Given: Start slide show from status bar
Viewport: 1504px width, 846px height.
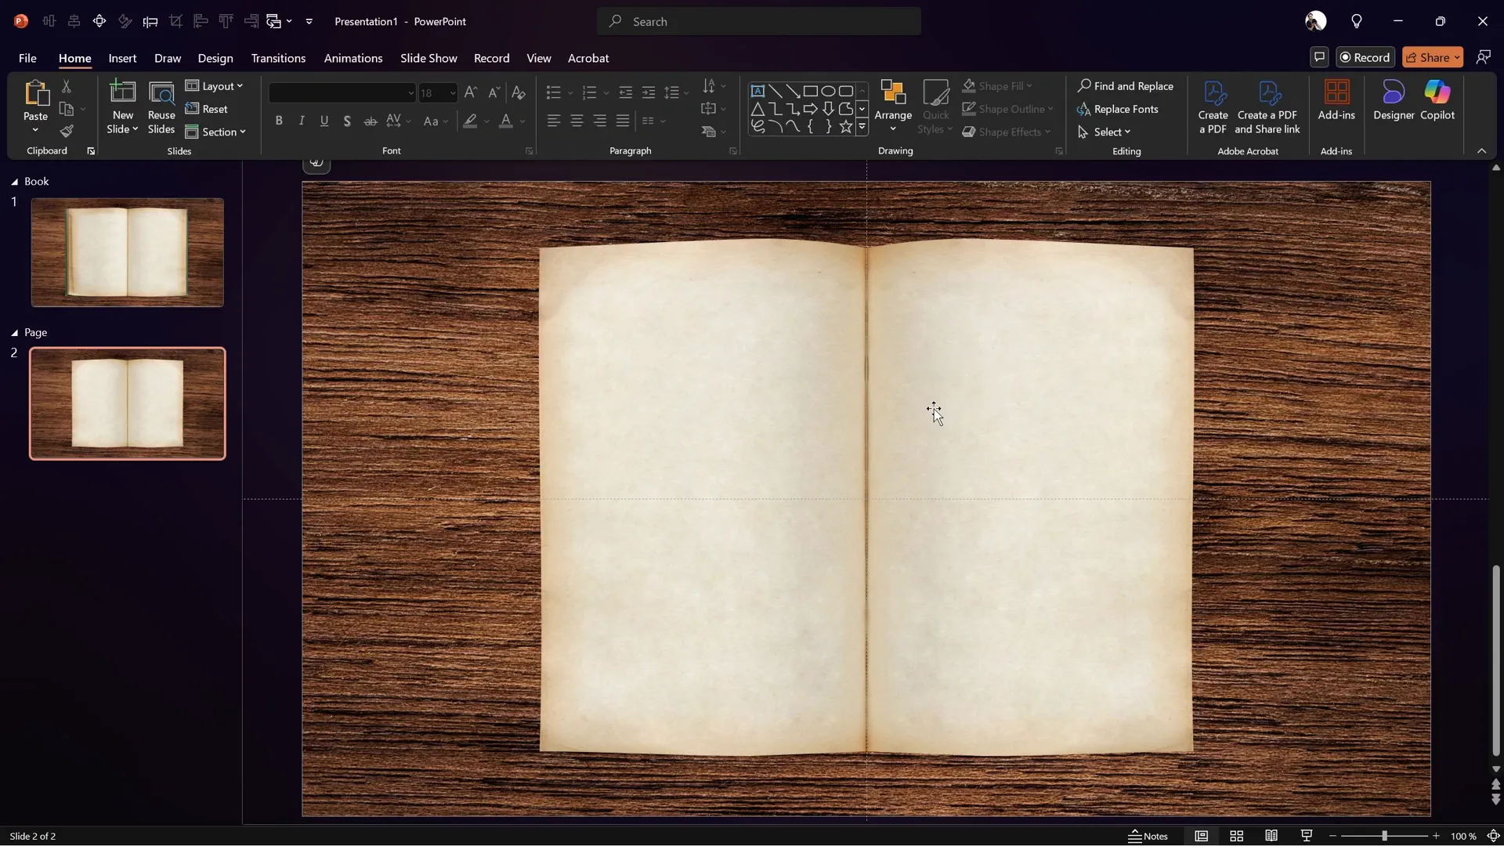Looking at the screenshot, I should (1307, 836).
